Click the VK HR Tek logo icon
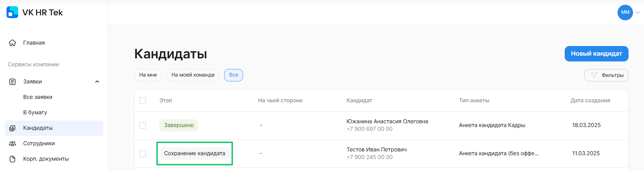Viewport: 644px width, 171px height. (12, 12)
